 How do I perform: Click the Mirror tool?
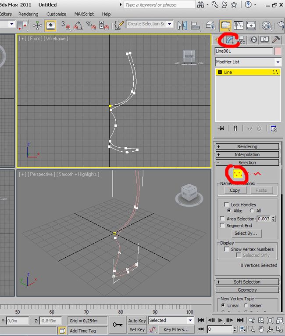tap(182, 26)
